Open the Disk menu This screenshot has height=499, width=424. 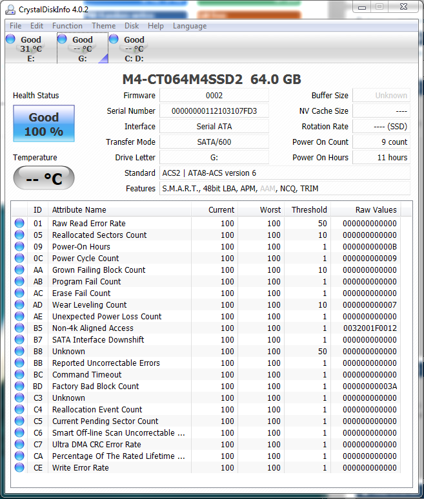[132, 26]
